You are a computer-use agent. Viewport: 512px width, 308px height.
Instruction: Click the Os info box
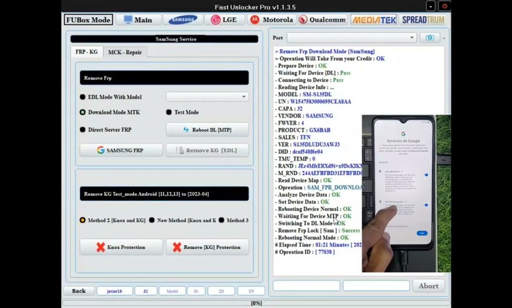point(196,291)
